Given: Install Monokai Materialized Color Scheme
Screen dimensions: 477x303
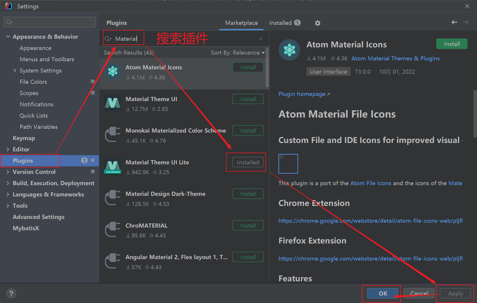Looking at the screenshot, I should 248,131.
